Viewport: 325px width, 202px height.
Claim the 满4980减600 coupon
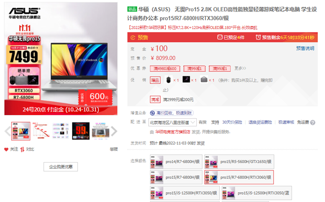(165, 68)
